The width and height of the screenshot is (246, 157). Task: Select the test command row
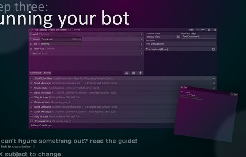(86, 53)
